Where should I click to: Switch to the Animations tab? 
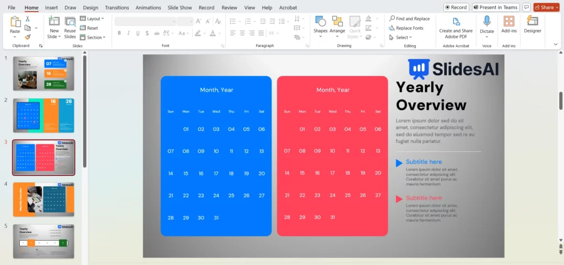(x=149, y=8)
